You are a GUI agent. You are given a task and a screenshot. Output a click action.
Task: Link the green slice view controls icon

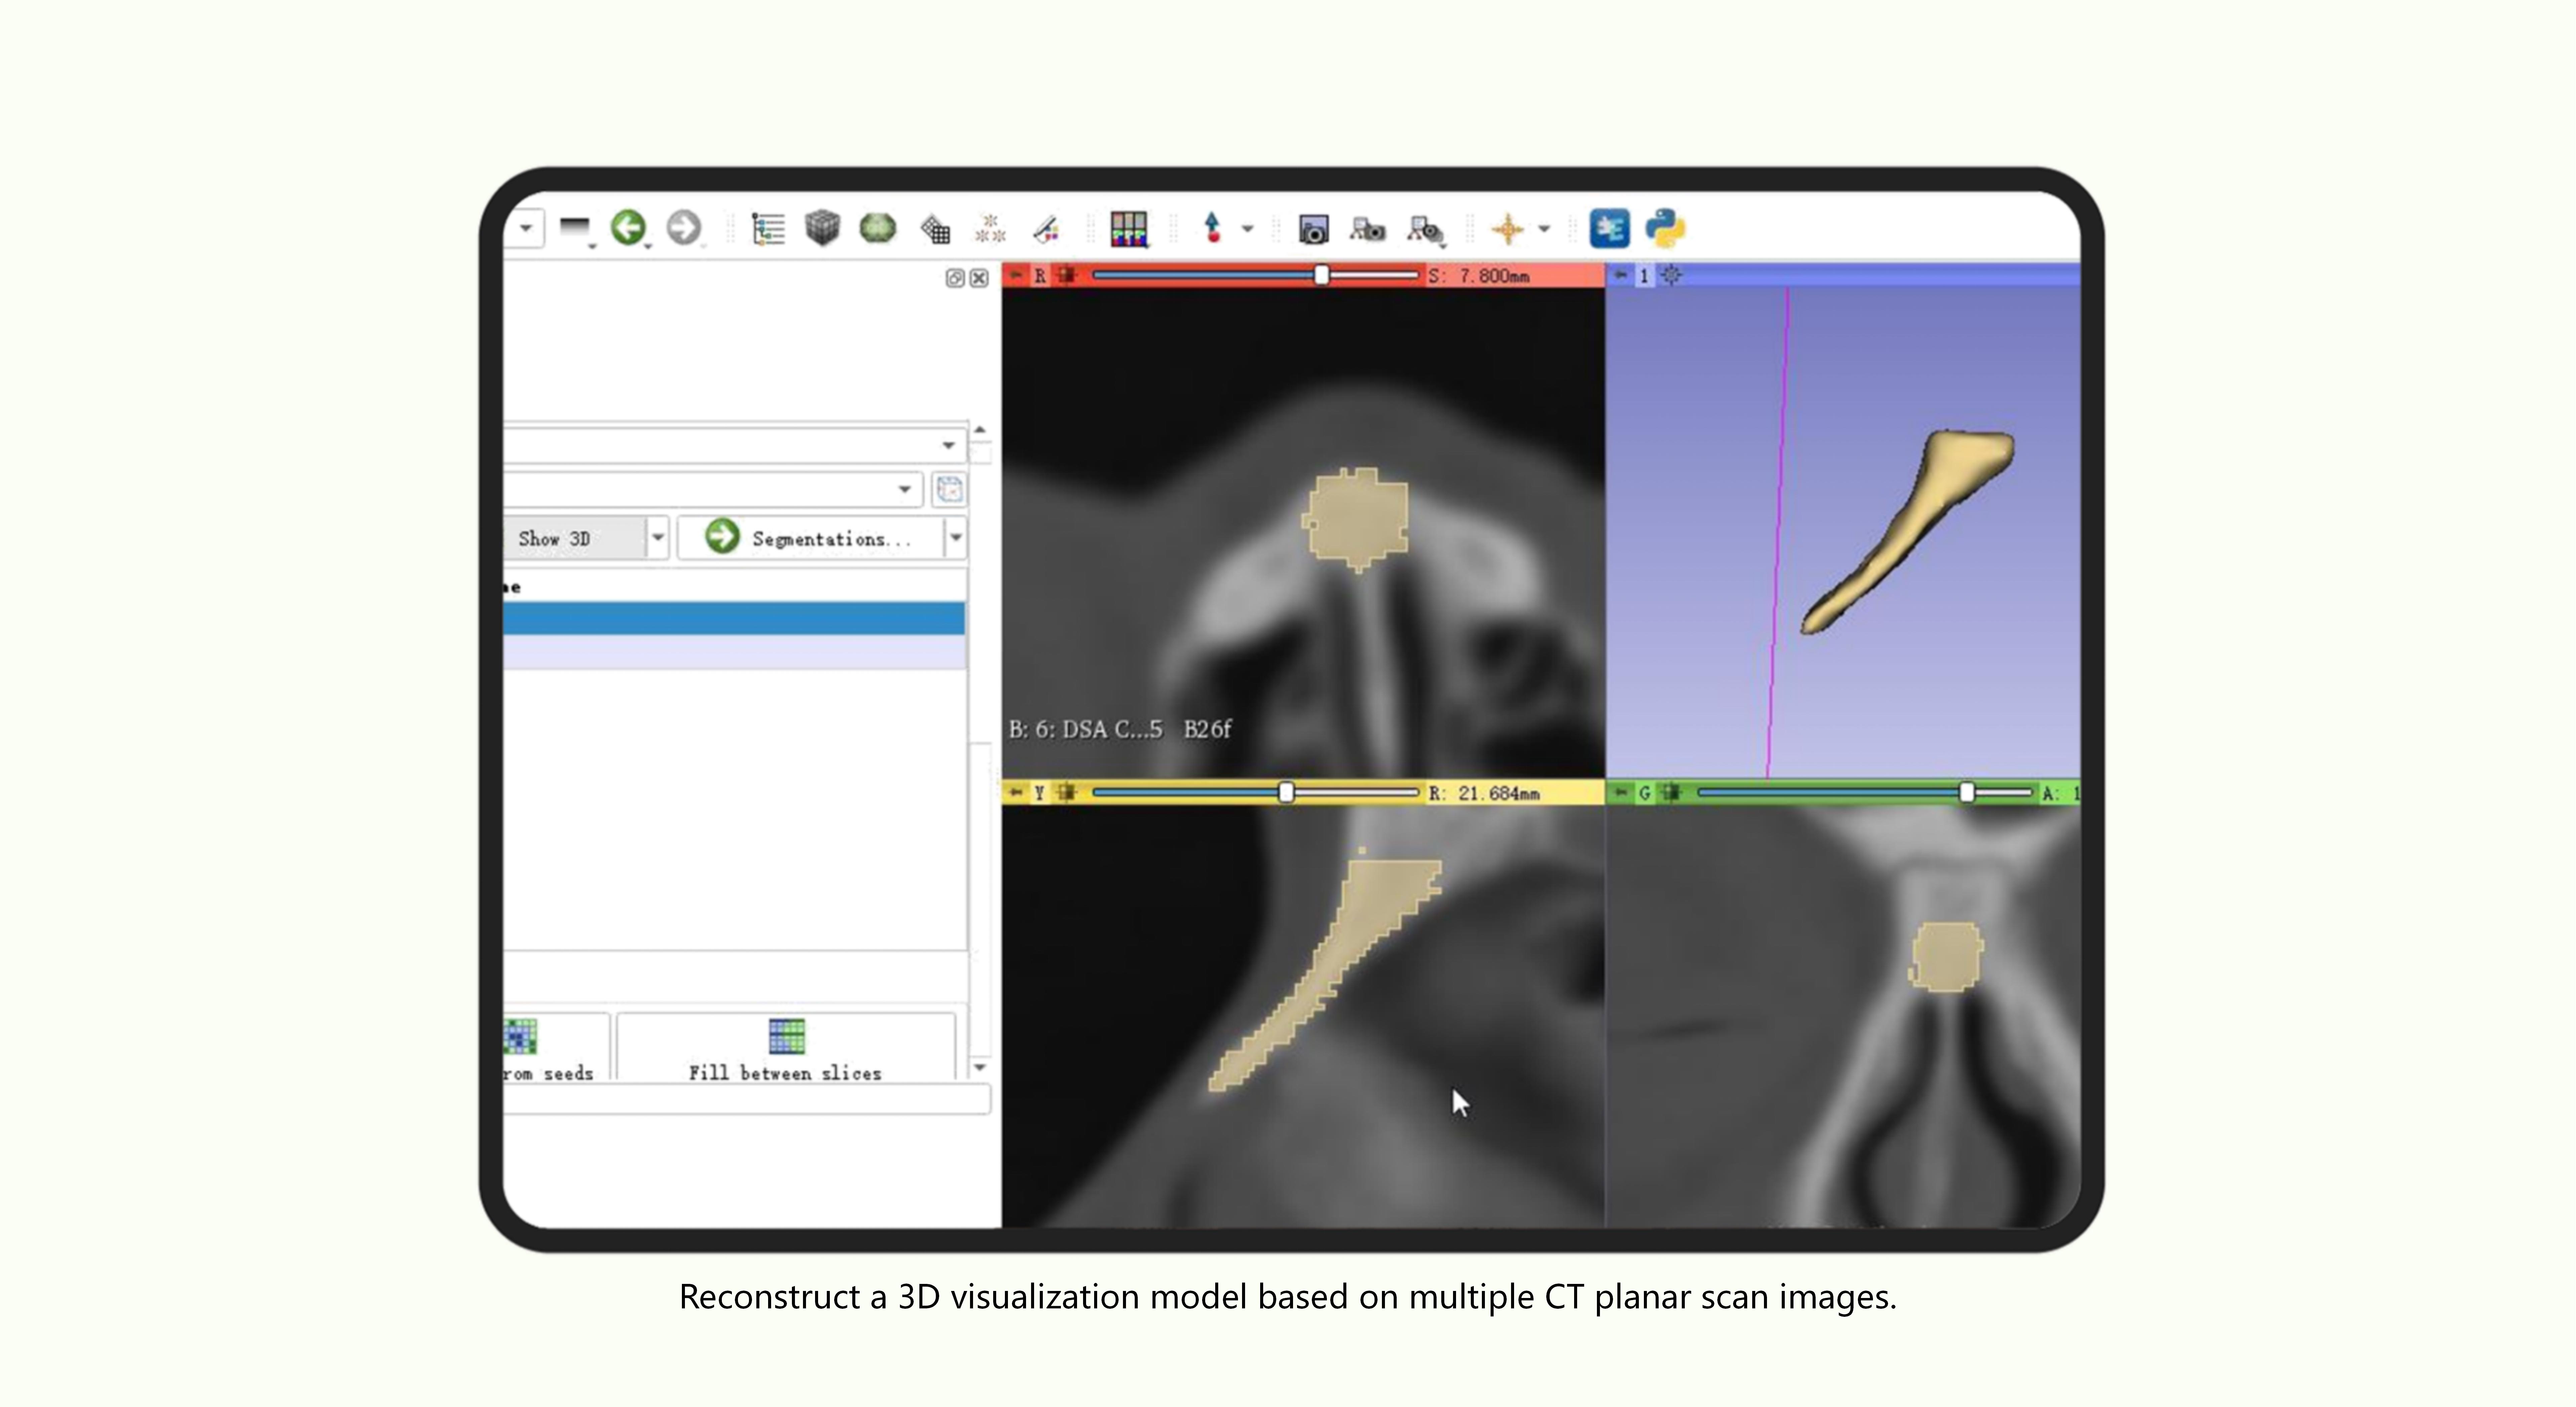pyautogui.click(x=1671, y=793)
